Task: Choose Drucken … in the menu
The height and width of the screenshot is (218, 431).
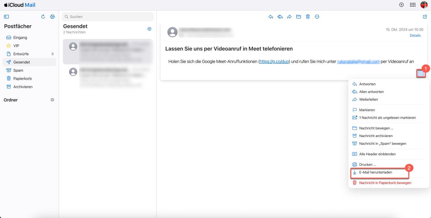Action: (389, 165)
